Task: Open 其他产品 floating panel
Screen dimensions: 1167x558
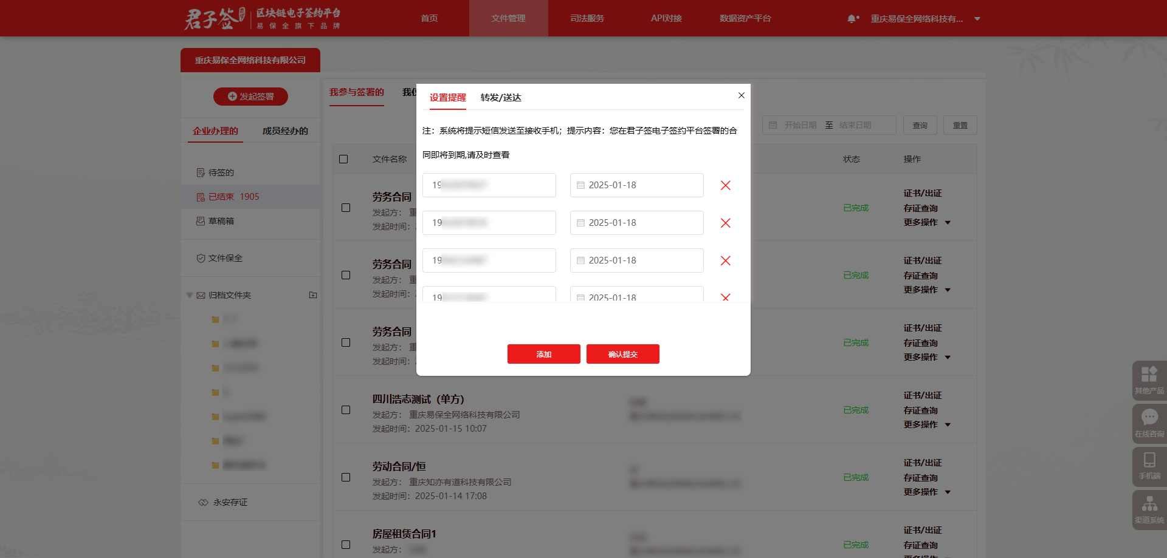Action: [x=1149, y=380]
